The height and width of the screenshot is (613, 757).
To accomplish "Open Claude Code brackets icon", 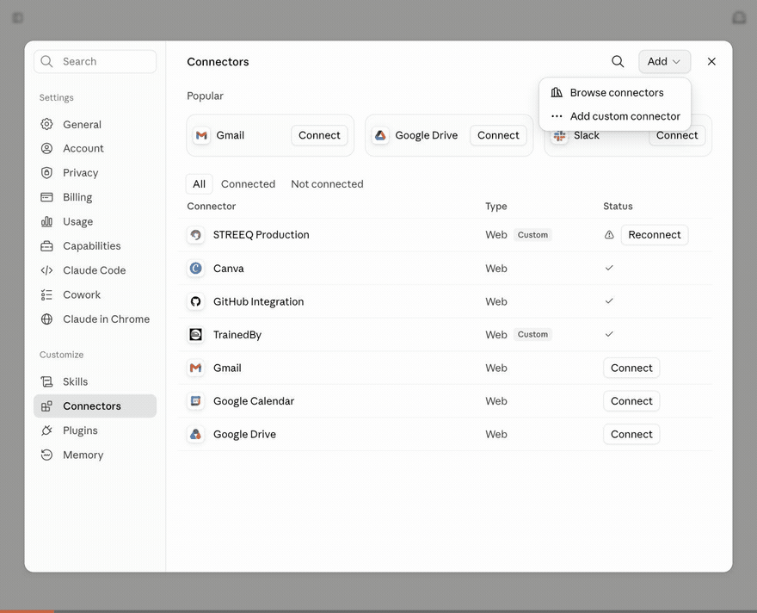I will click(46, 270).
